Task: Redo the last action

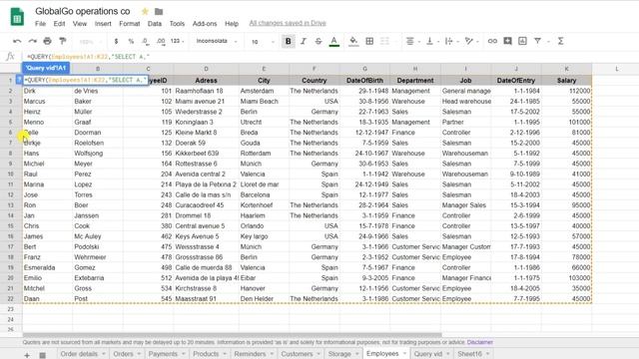Action: [32, 41]
